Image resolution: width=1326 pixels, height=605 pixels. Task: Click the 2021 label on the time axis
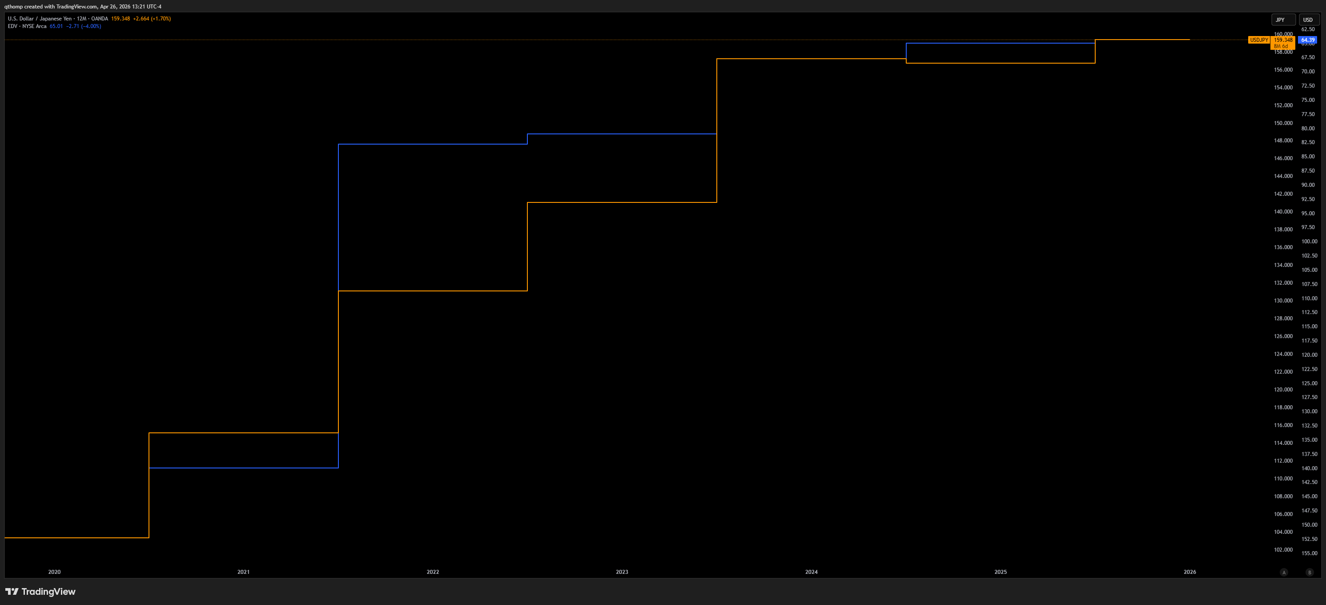(244, 572)
